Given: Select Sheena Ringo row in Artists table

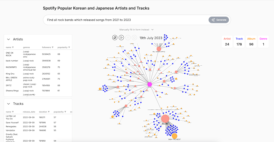Looking at the screenshot, I should coord(38,91).
